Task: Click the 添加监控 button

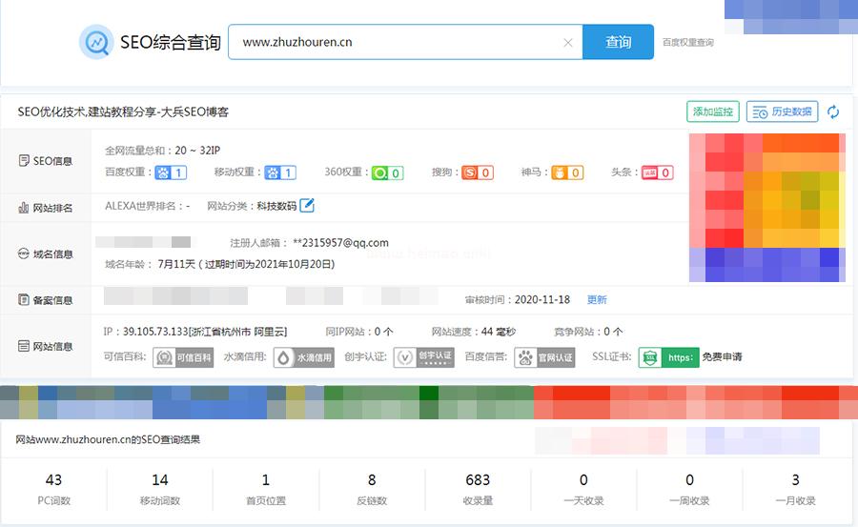Action: [712, 112]
